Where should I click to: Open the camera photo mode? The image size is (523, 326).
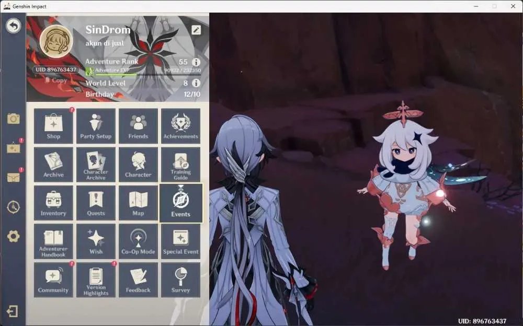tap(14, 119)
